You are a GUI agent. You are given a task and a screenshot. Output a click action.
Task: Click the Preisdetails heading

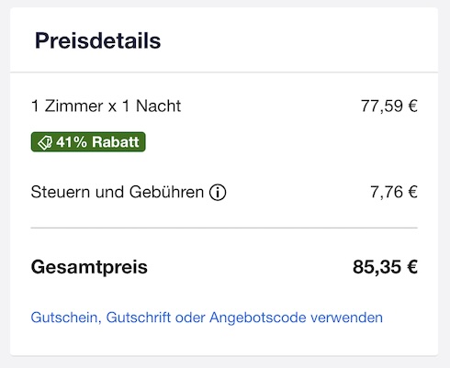pos(97,40)
